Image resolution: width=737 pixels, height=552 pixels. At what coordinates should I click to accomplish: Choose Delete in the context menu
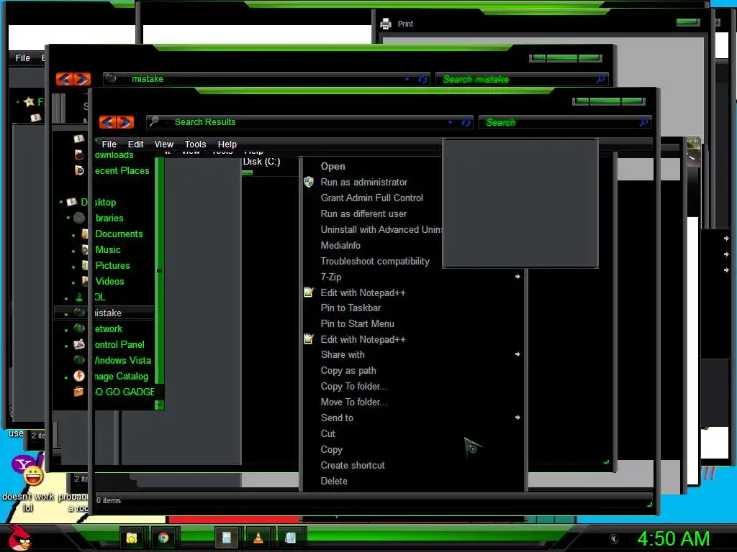pos(334,481)
